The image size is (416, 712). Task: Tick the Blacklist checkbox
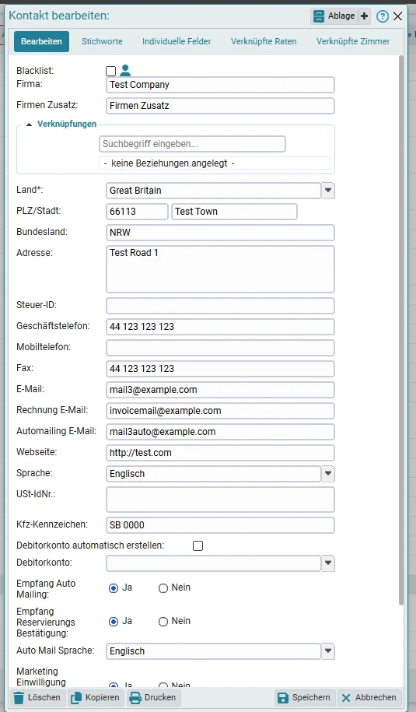coord(110,71)
